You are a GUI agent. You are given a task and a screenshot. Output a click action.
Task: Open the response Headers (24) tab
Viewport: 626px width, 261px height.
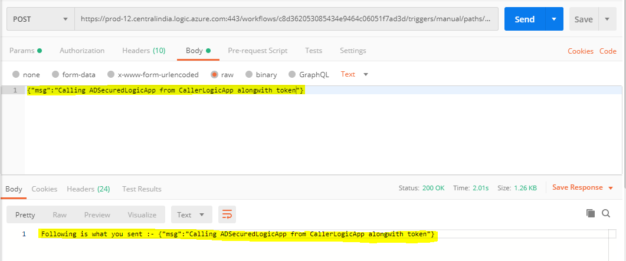89,189
